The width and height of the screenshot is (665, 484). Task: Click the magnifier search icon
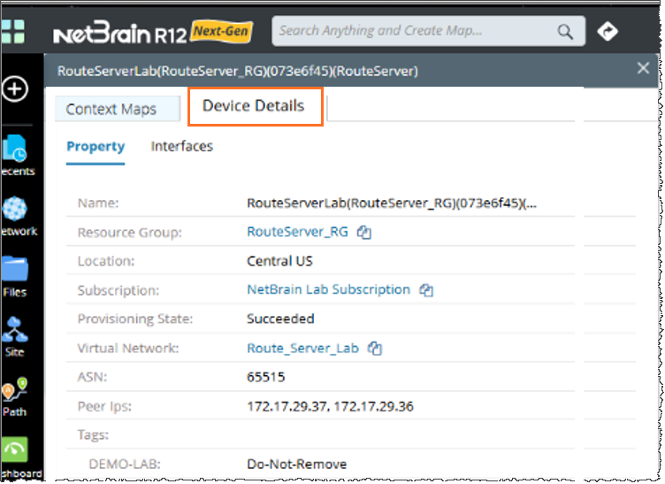point(565,31)
